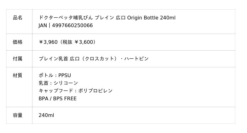Click the キャップフード：ポリプロピレン line
Image resolution: width=247 pixels, height=133 pixels.
pos(76,91)
